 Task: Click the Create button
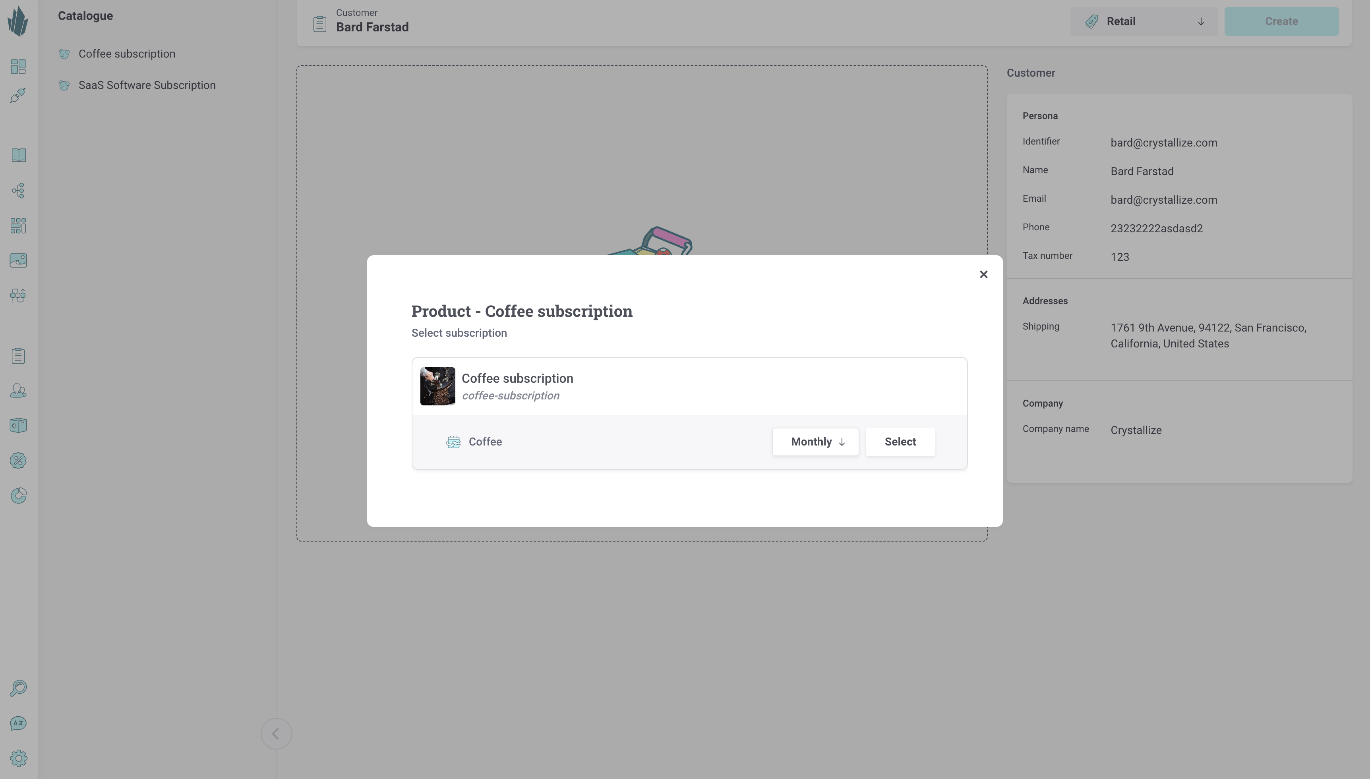[x=1281, y=21]
